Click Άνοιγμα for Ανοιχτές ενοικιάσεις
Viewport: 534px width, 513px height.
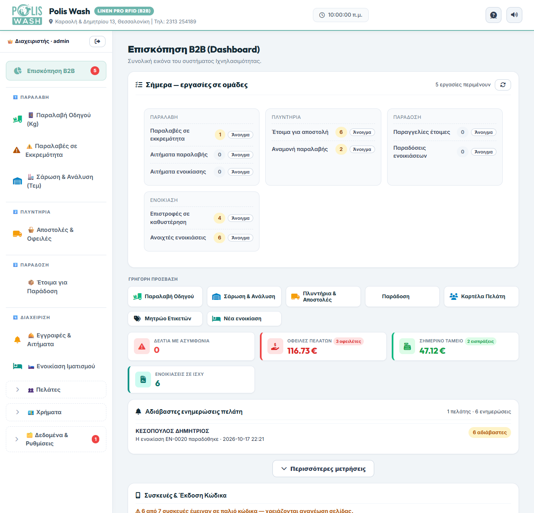pos(240,238)
